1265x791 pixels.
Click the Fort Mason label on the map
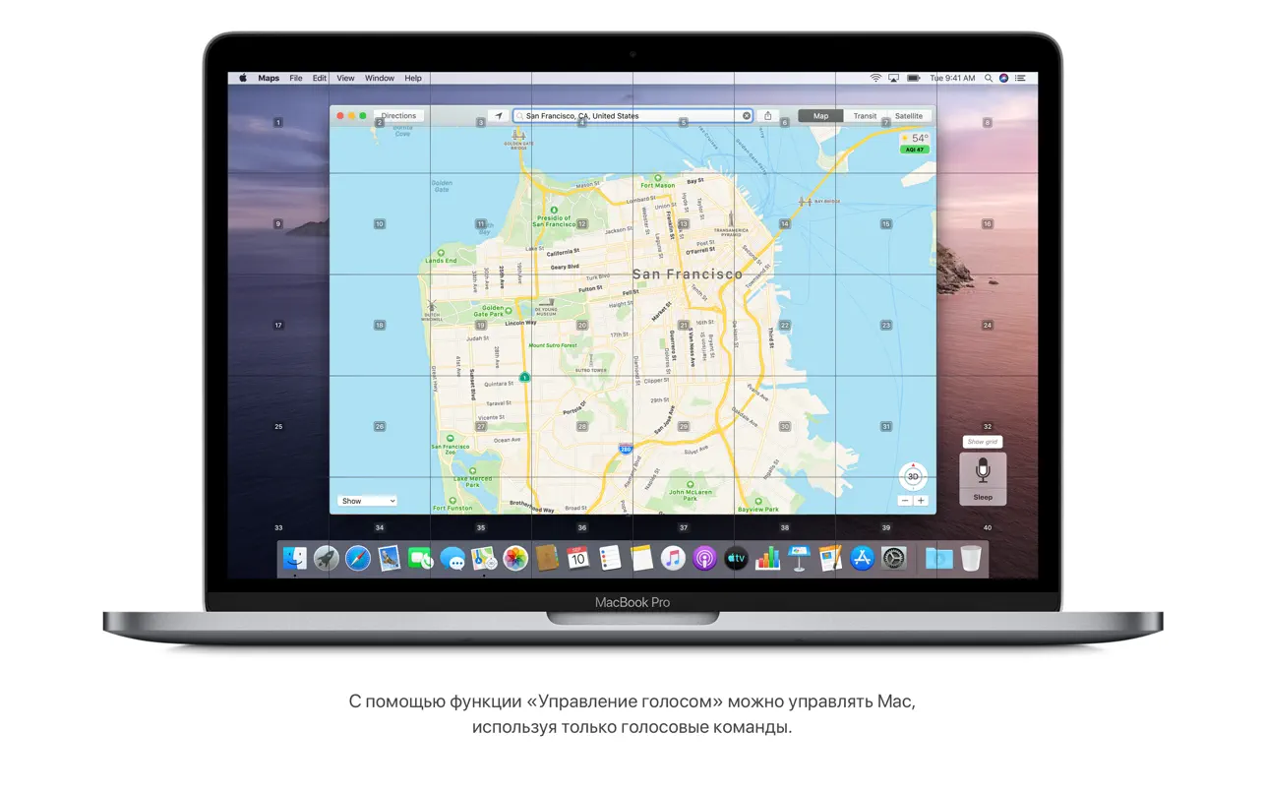(658, 185)
